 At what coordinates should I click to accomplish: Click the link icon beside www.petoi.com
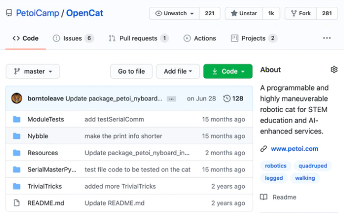[264, 149]
